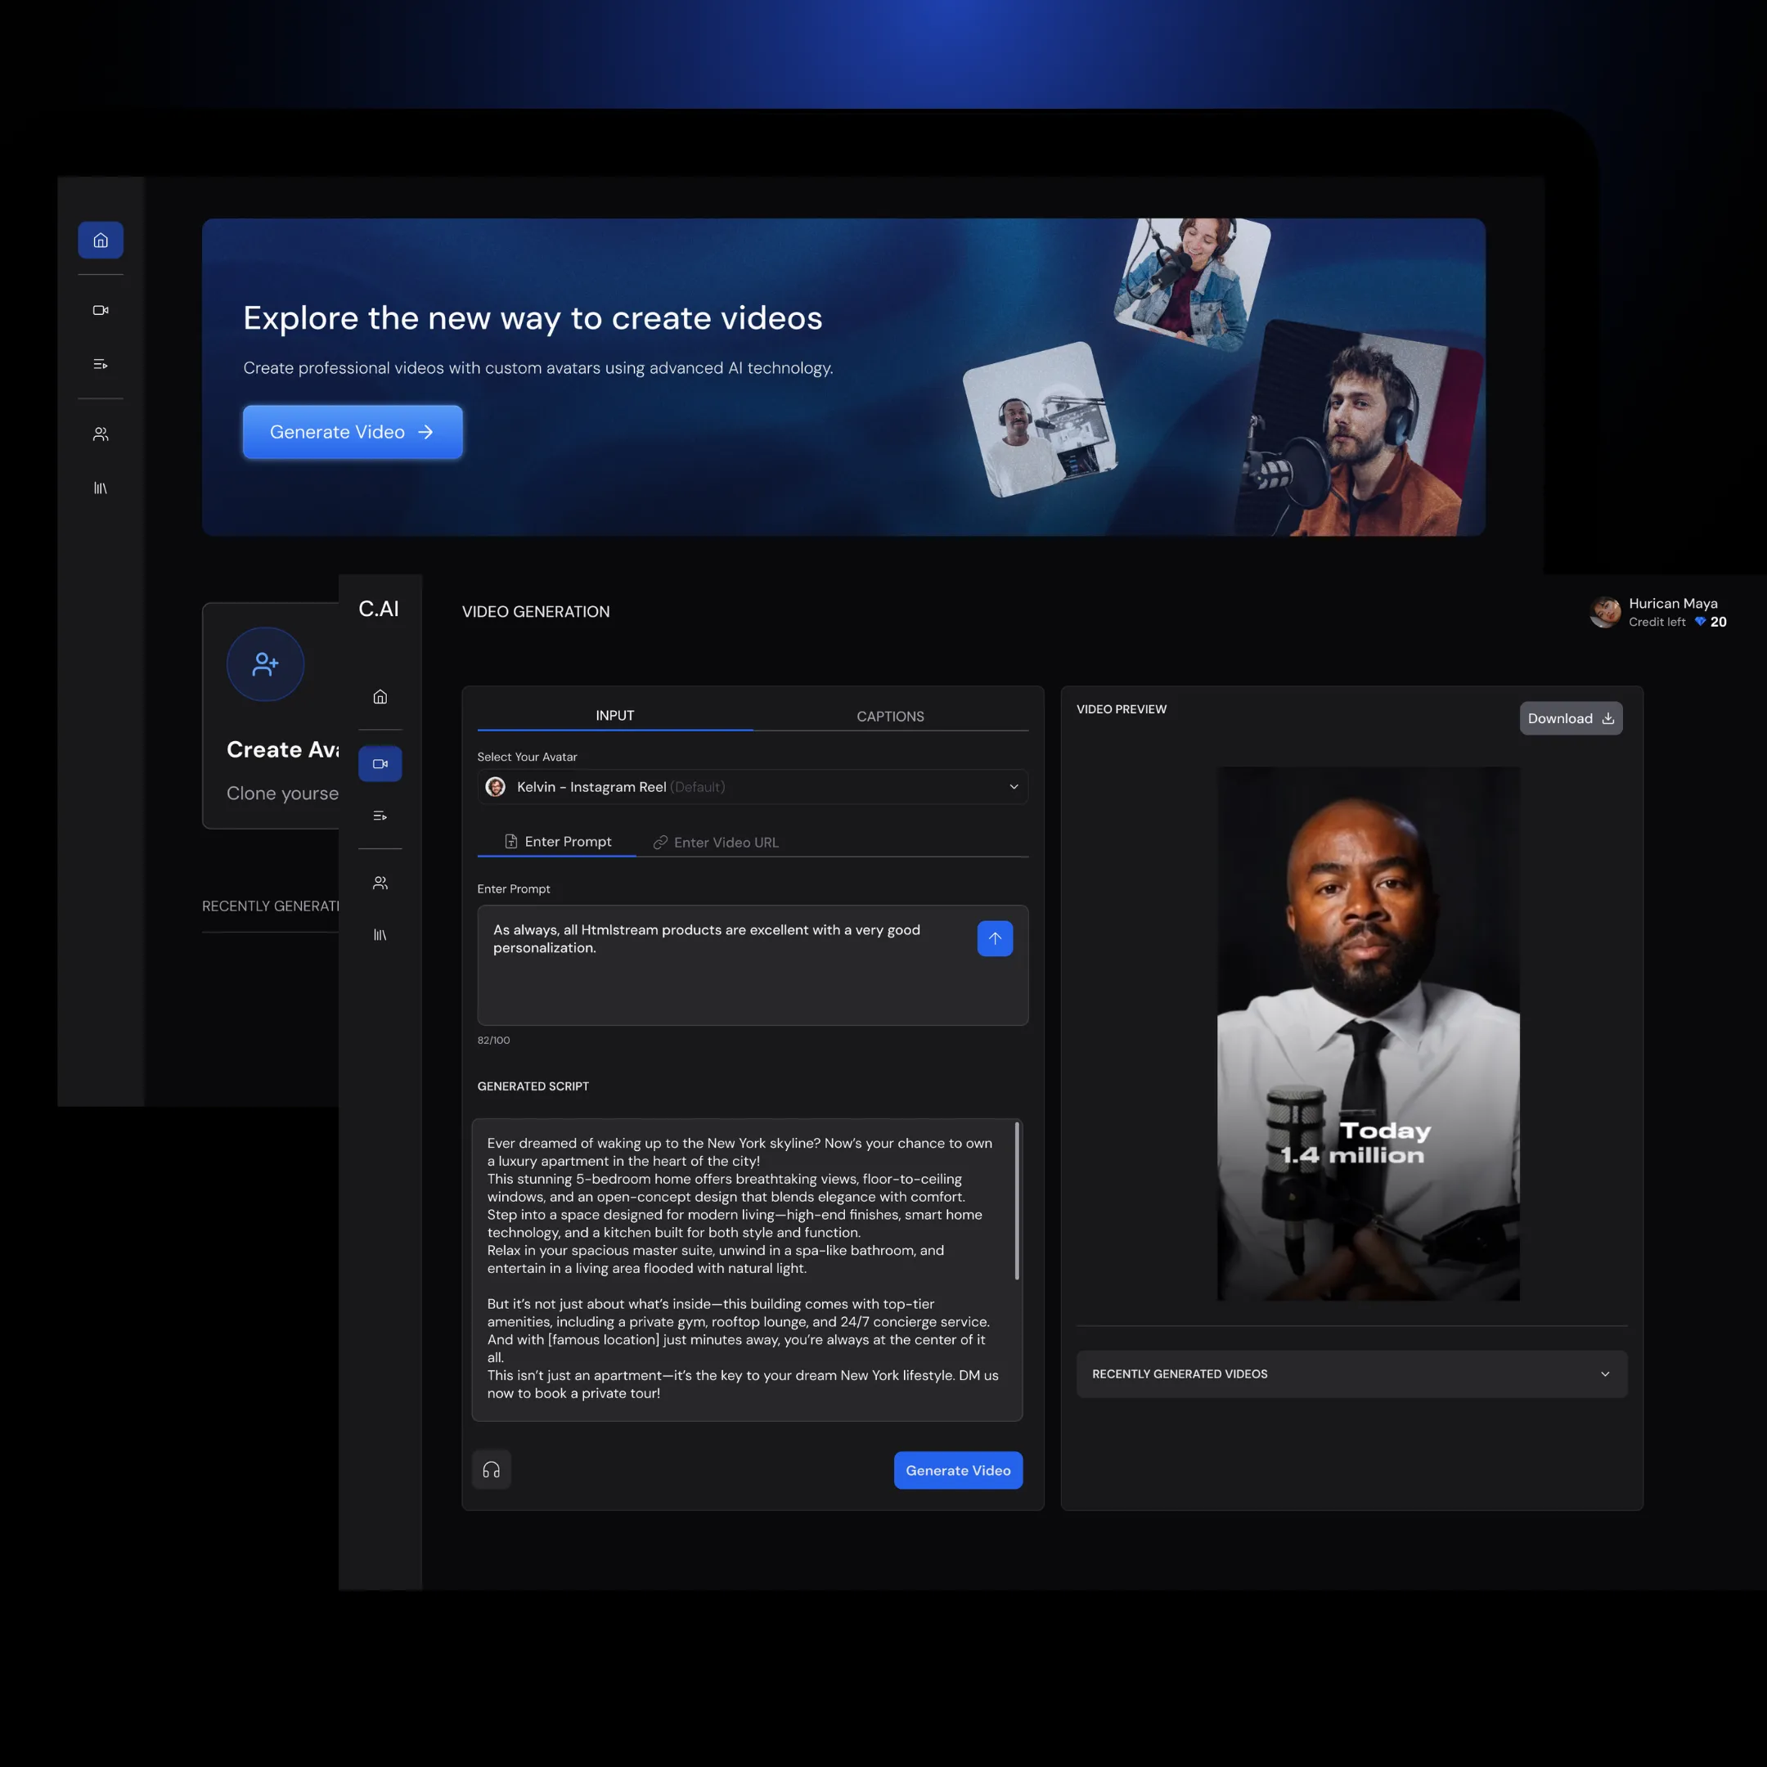Select Enter Video URL tab
1767x1767 pixels.
pyautogui.click(x=716, y=843)
